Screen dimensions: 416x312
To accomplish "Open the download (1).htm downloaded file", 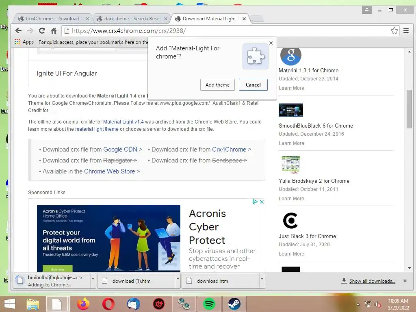I will (x=136, y=281).
